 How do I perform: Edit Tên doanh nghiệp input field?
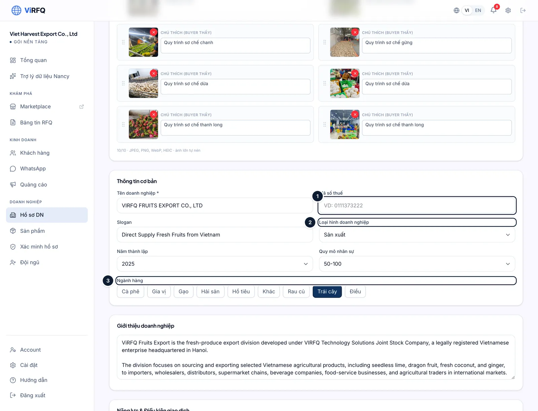click(215, 205)
